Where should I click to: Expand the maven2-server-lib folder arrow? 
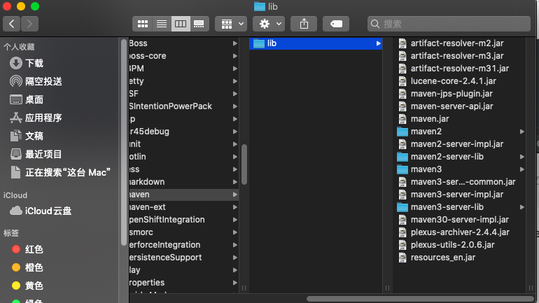521,157
